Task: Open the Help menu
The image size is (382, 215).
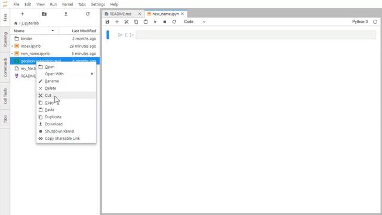Action: click(x=114, y=4)
